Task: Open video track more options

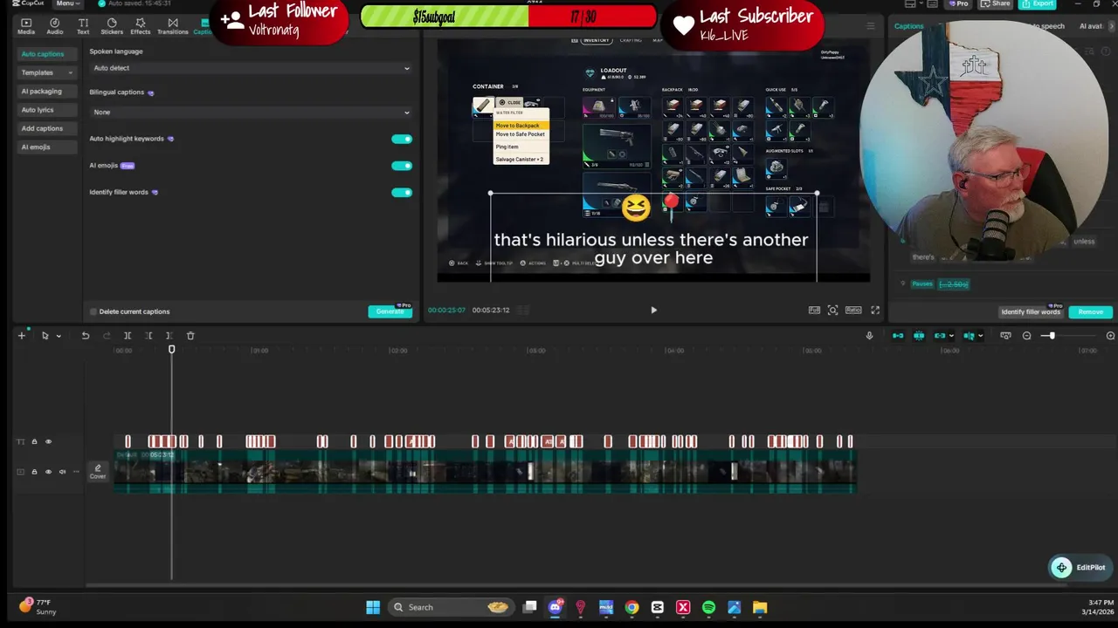Action: coord(76,472)
